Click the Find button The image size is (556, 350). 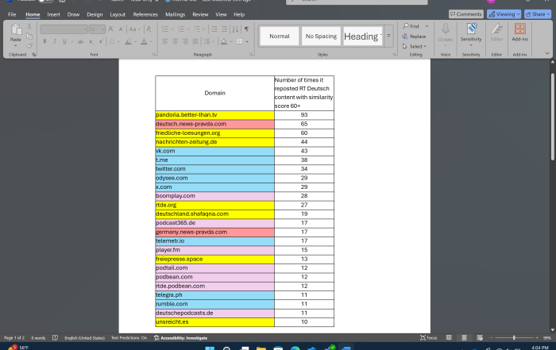(x=411, y=26)
